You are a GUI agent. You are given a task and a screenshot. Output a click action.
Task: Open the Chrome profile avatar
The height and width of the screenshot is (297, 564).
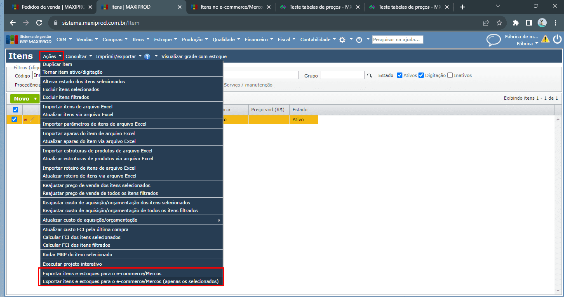[x=543, y=23]
